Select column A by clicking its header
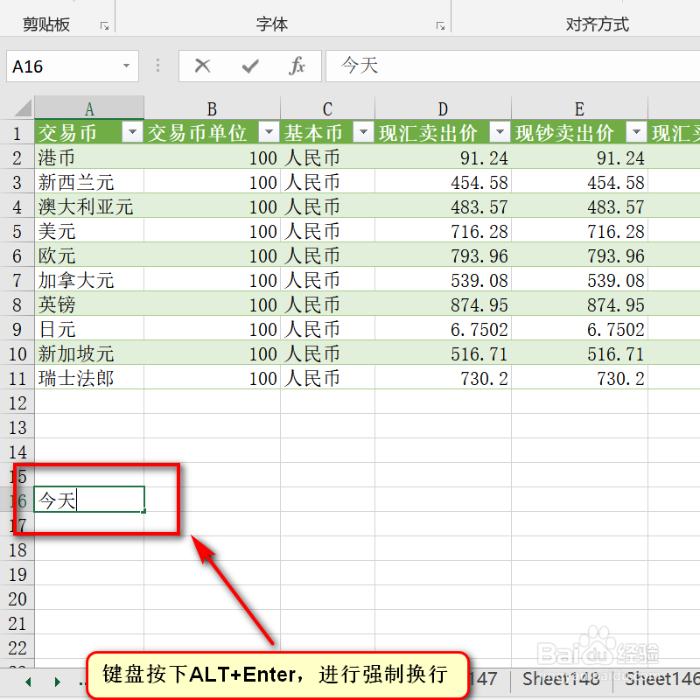Viewport: 700px width, 700px height. pyautogui.click(x=89, y=108)
